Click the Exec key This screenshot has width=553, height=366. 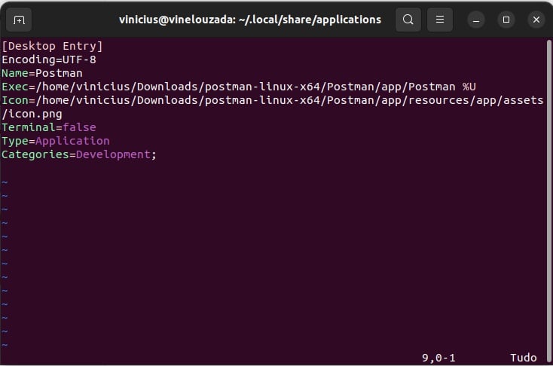15,87
